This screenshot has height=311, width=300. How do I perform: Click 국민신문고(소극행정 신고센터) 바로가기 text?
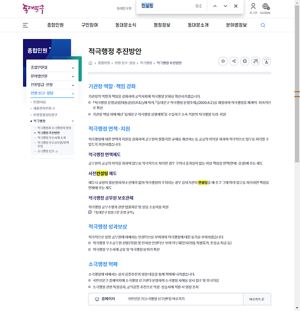pos(156,299)
